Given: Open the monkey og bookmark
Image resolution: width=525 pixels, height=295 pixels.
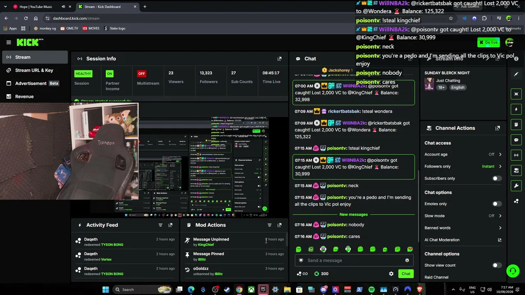Looking at the screenshot, I should click(45, 28).
